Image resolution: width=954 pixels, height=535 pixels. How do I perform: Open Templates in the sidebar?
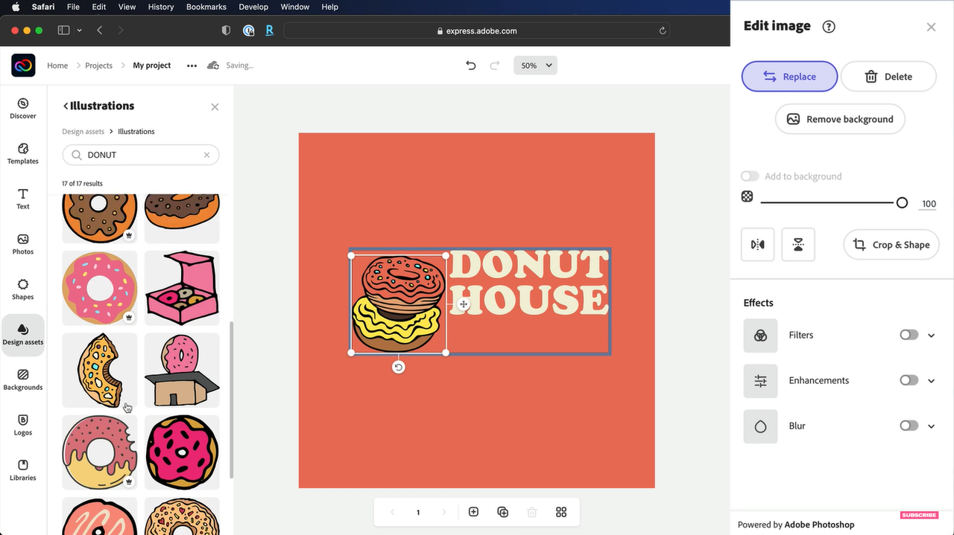coord(23,154)
